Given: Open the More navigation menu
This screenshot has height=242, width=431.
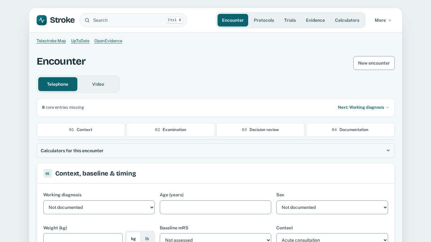Looking at the screenshot, I should pyautogui.click(x=383, y=20).
